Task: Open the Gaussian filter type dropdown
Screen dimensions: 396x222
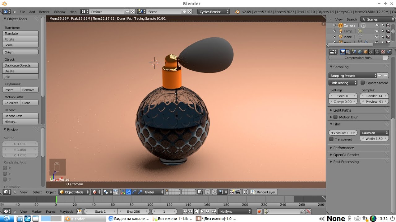Action: [374, 133]
